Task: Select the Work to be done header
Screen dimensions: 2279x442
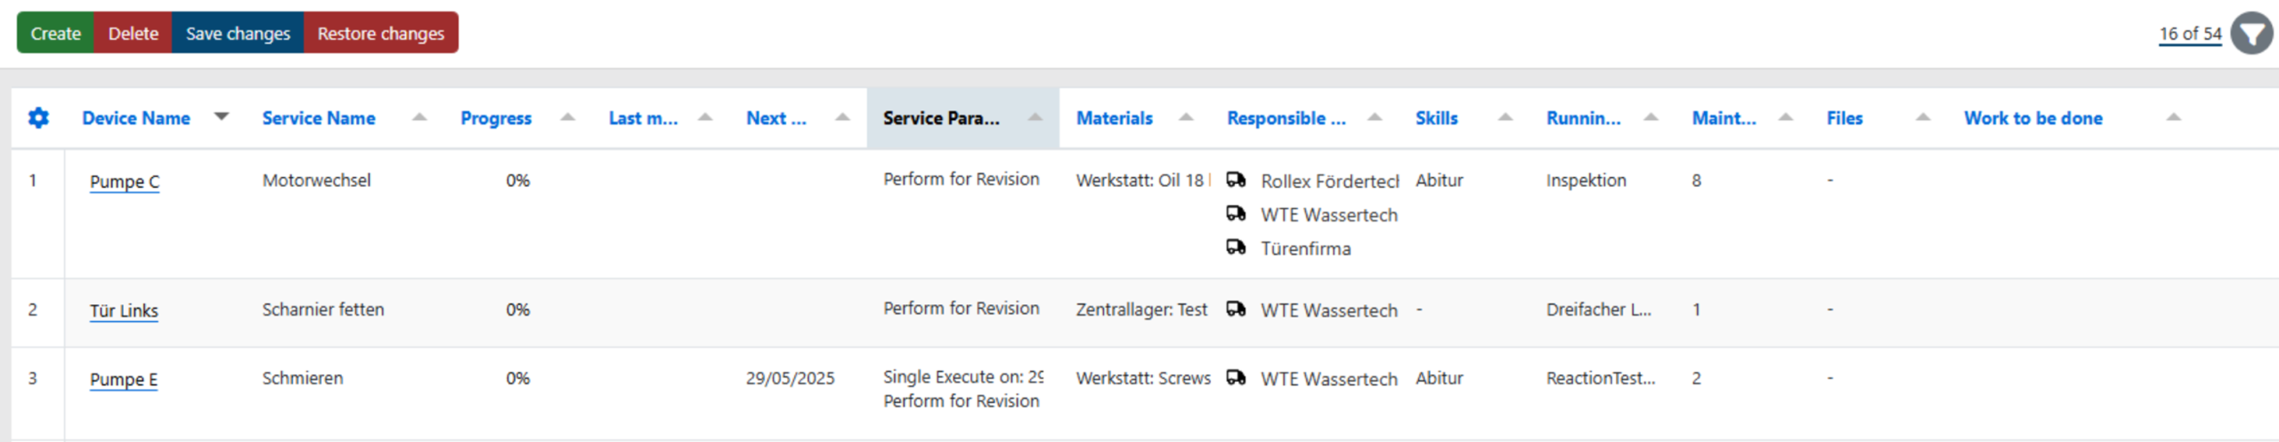Action: (x=2033, y=117)
